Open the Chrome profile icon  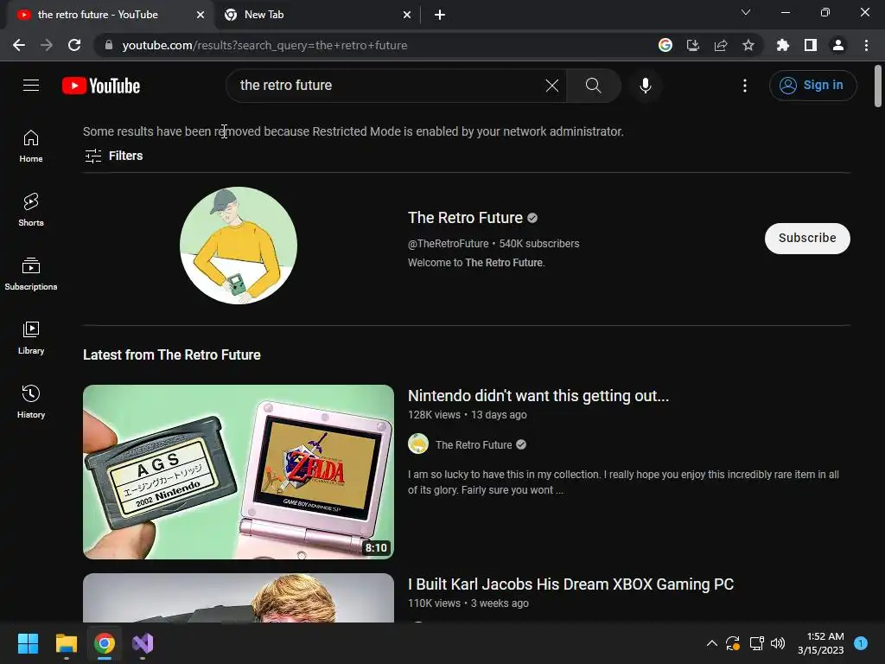838,45
